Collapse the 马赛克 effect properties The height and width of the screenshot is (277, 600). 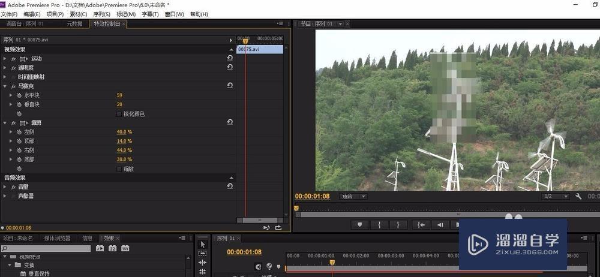(x=5, y=86)
